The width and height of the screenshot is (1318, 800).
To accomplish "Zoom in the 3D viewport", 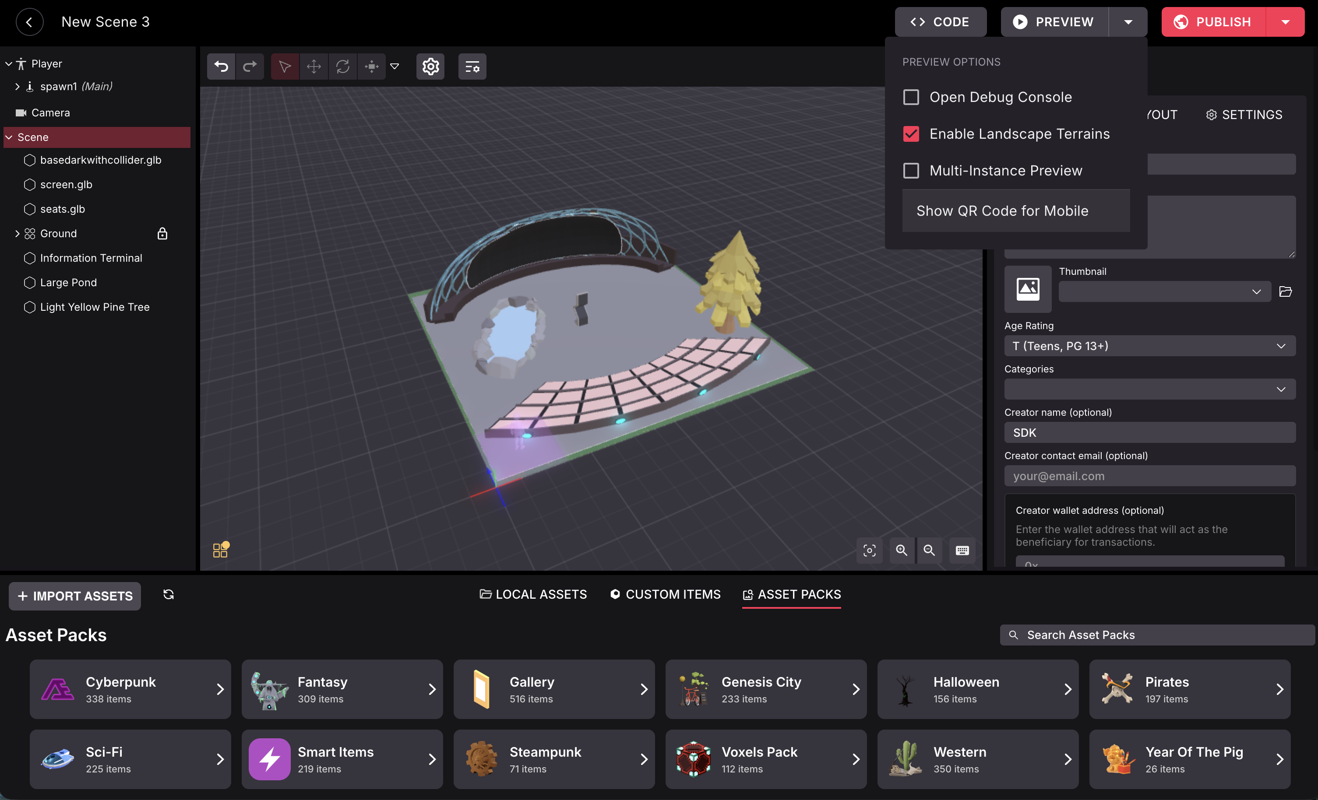I will [902, 550].
